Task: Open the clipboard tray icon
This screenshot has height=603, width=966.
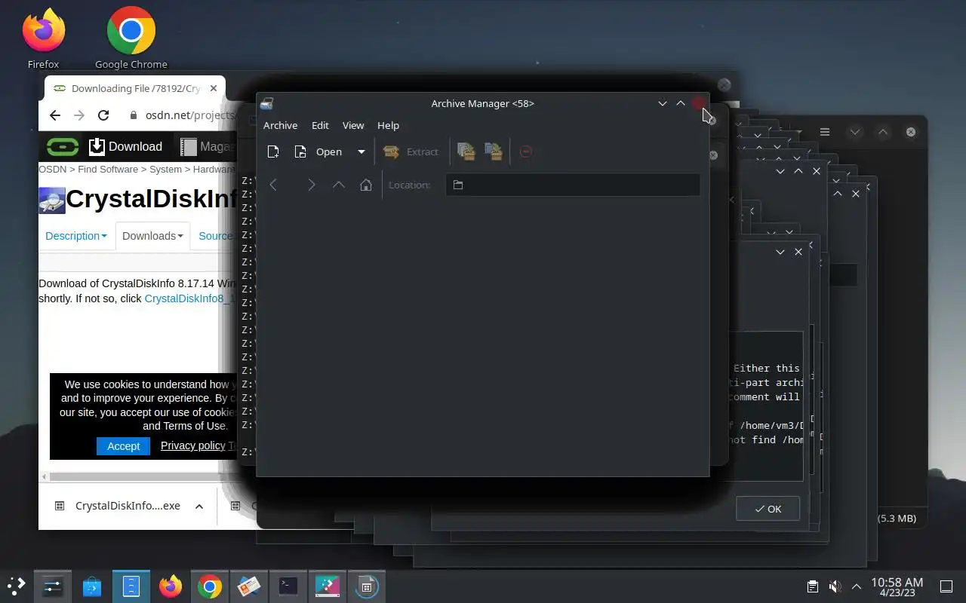Action: [x=813, y=586]
